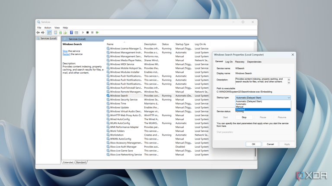Sort list by the Log On As header

pyautogui.click(x=202, y=44)
